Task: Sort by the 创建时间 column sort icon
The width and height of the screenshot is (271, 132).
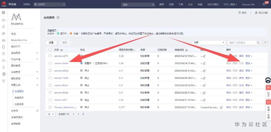Action: [x=186, y=50]
